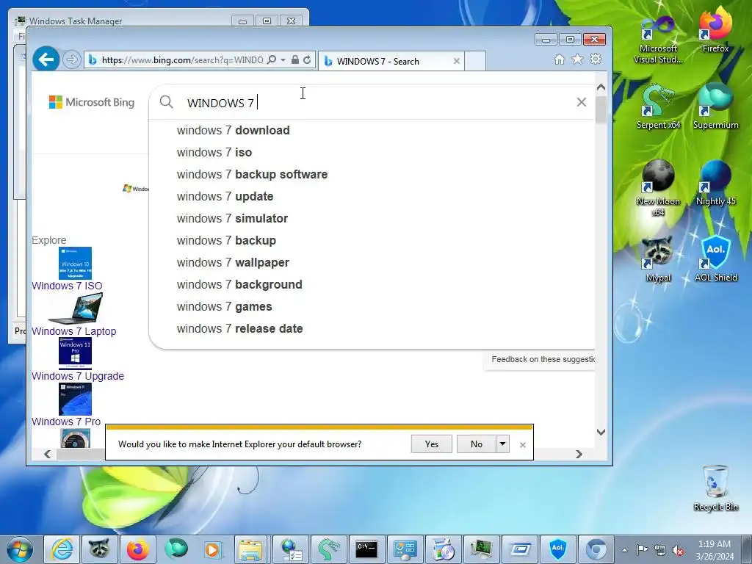Image resolution: width=752 pixels, height=564 pixels.
Task: Click the Firefox taskbar icon
Action: (x=137, y=549)
